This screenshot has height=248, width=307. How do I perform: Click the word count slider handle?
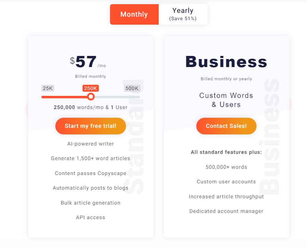(x=91, y=97)
